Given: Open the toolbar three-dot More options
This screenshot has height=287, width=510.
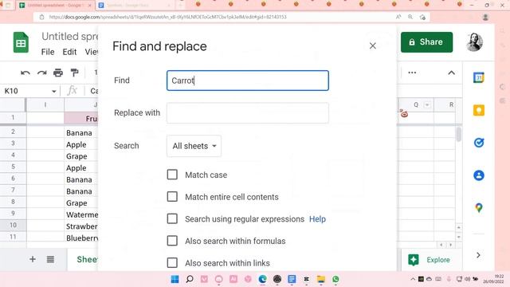Looking at the screenshot, I should click(x=412, y=73).
